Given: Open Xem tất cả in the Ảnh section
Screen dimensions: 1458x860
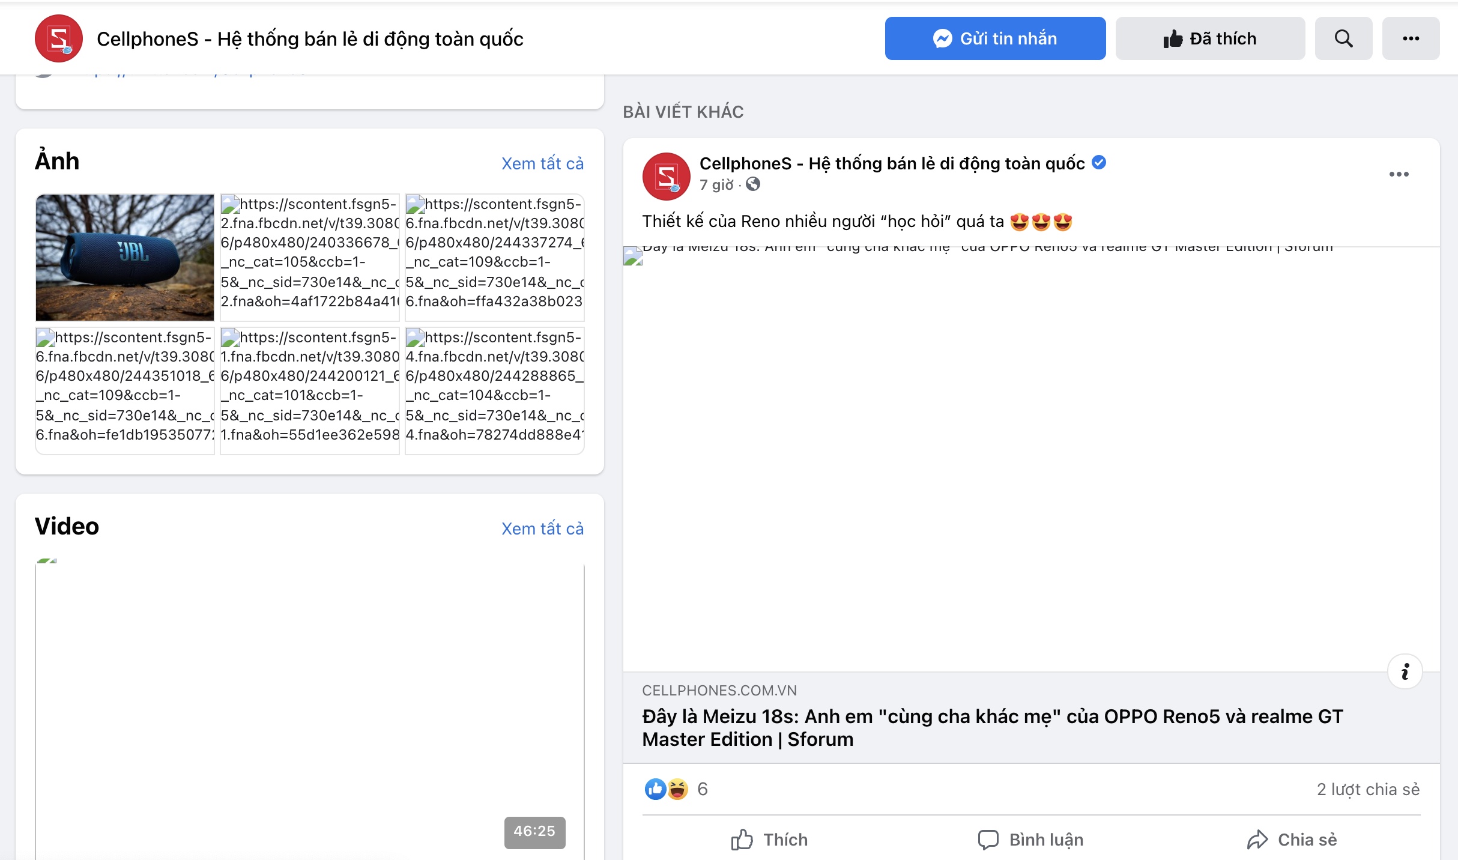Looking at the screenshot, I should point(542,163).
